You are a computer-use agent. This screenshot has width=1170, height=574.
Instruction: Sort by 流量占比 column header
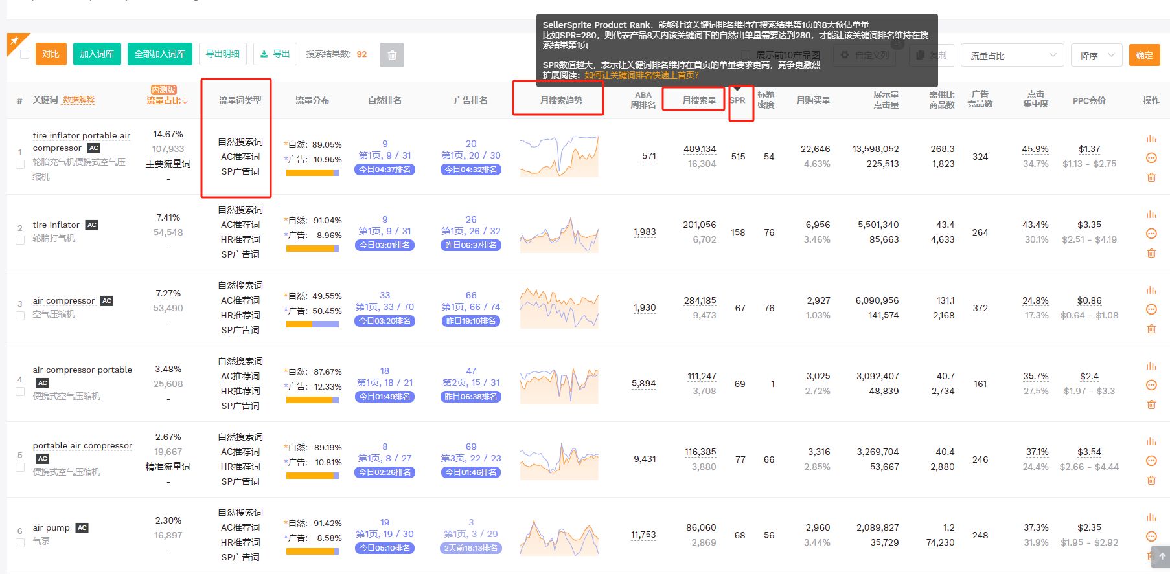click(x=166, y=100)
